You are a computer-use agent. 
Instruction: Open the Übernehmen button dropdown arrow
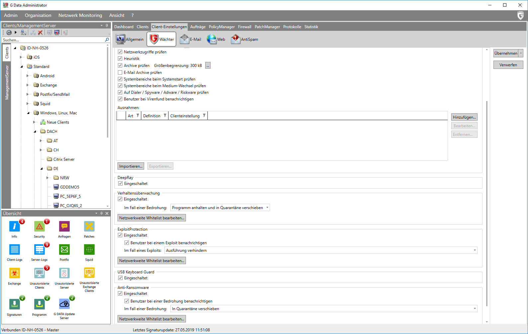[521, 53]
